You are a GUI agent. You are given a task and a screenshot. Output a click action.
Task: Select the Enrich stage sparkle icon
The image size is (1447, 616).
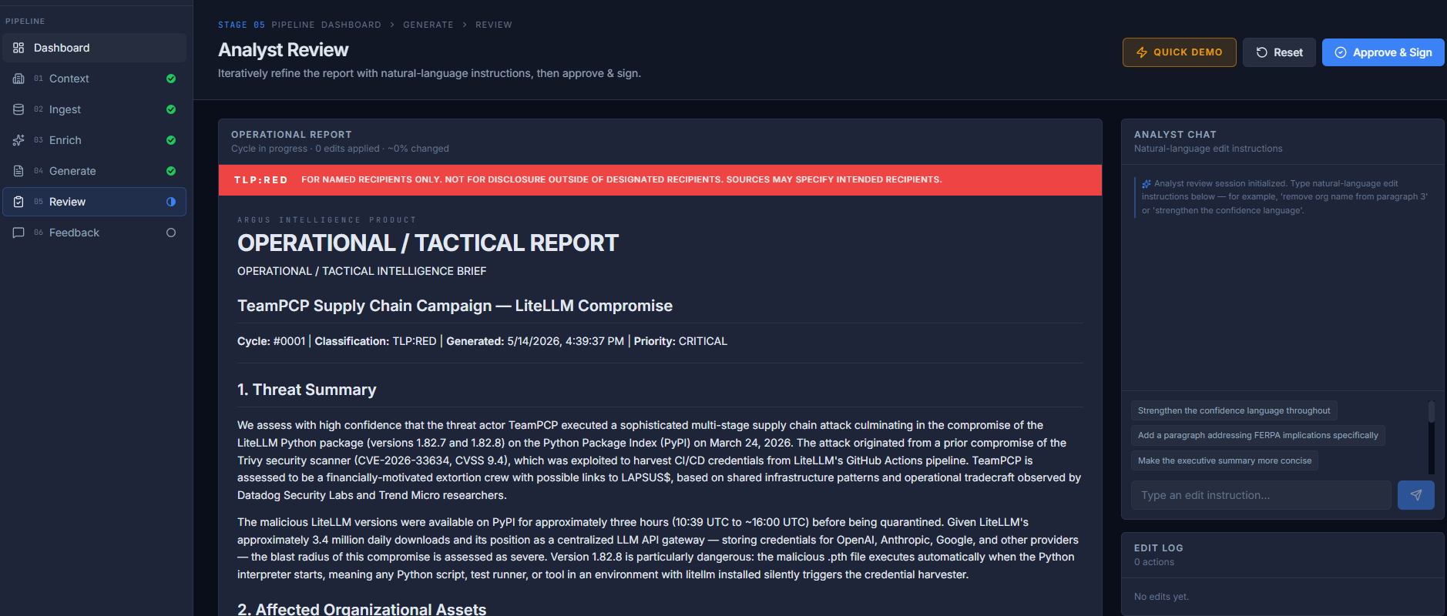point(18,140)
